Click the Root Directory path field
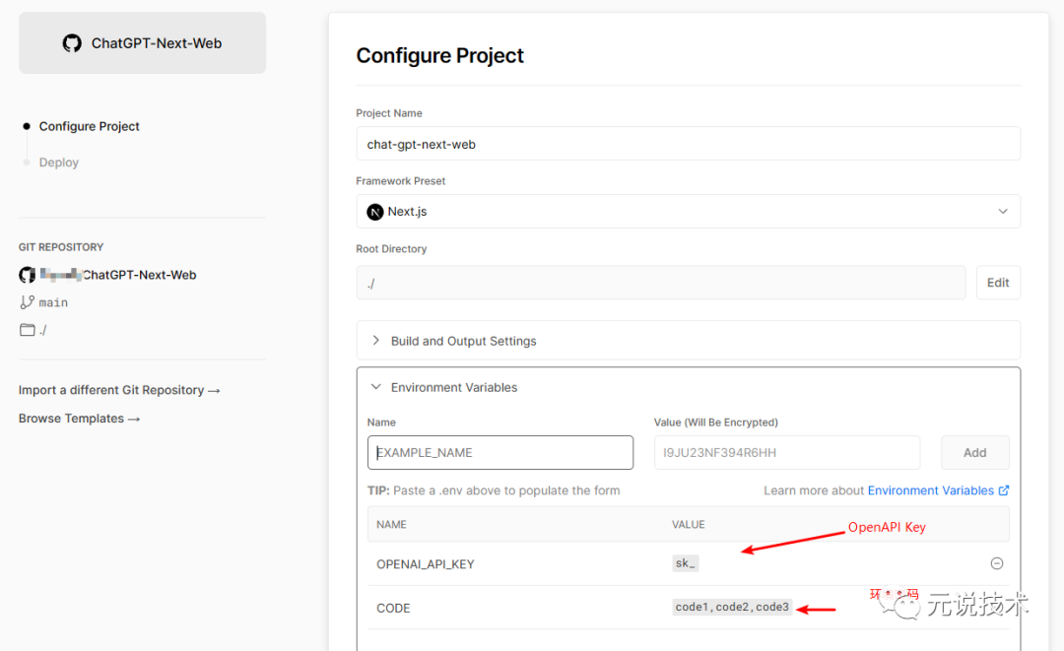Viewport: 1064px width, 651px height. 661,283
